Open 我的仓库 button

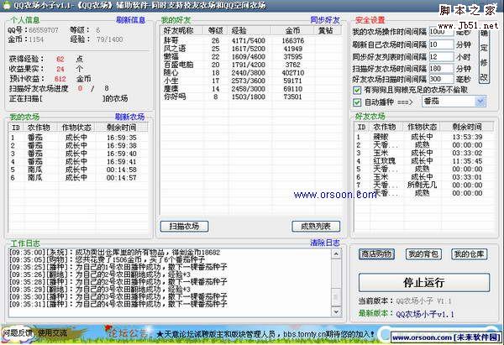pyautogui.click(x=469, y=254)
